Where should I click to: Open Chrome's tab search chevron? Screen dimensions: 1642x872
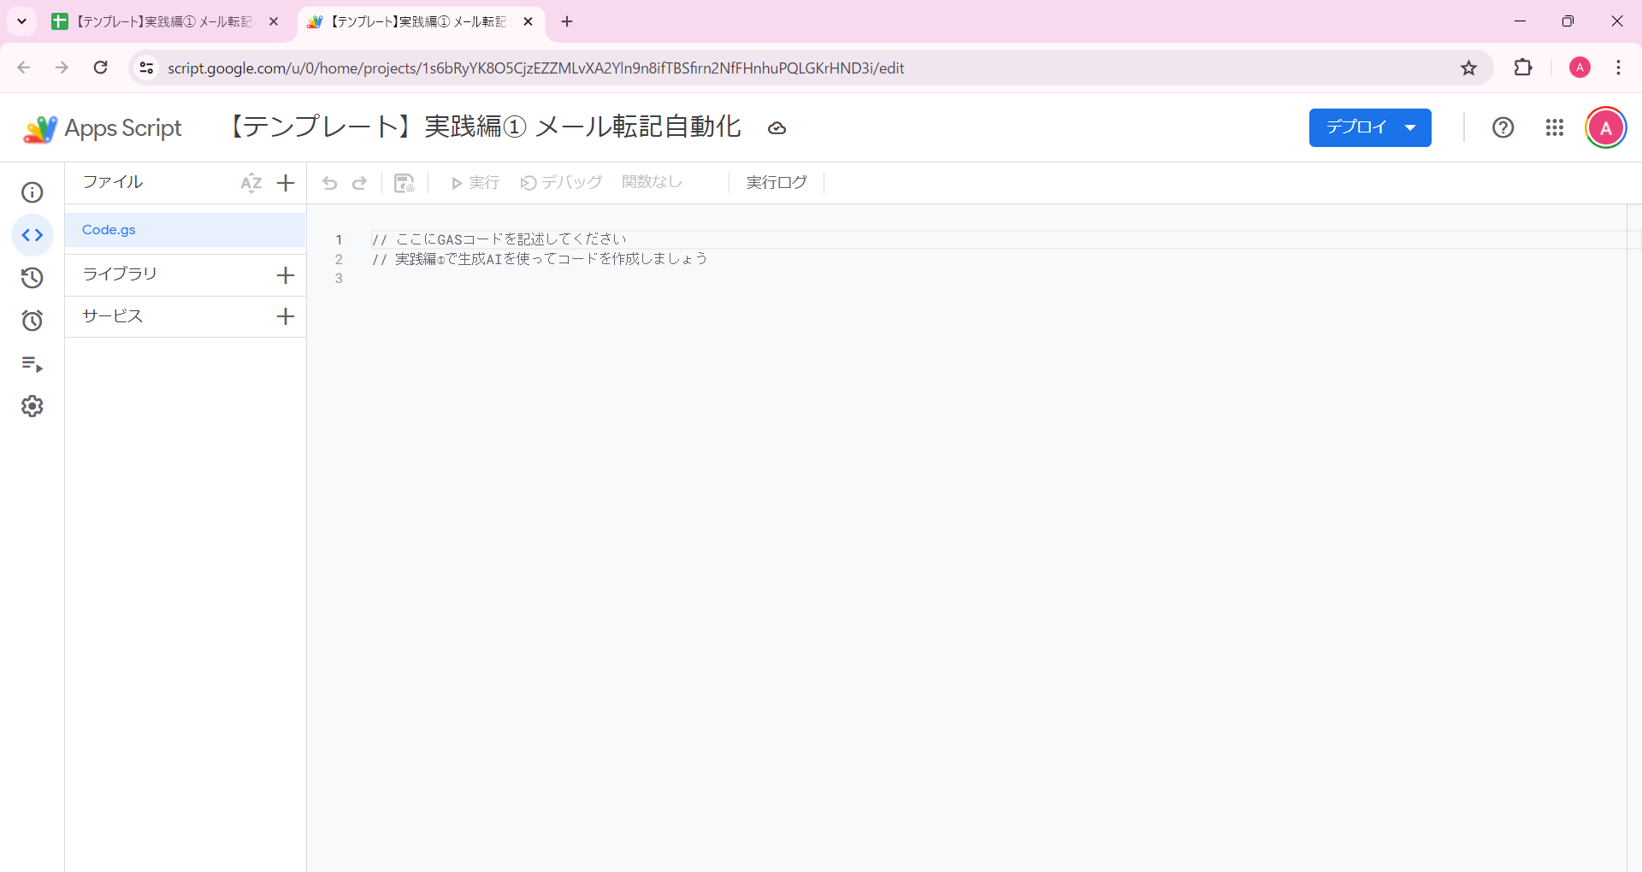pos(21,21)
